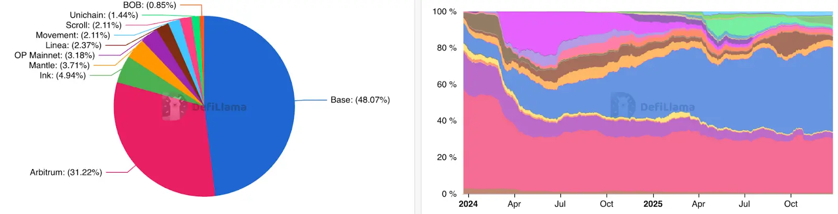Click the "Ink: (4.94%)" label
The height and width of the screenshot is (214, 838).
click(62, 75)
